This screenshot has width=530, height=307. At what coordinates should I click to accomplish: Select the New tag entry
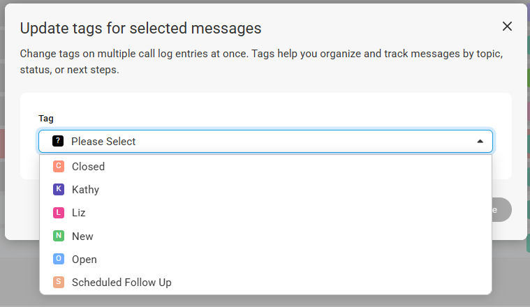click(265, 236)
